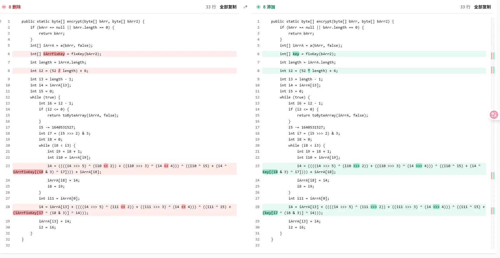500x258 pixels.
Task: Swap the two diff sides
Action: click(x=245, y=7)
